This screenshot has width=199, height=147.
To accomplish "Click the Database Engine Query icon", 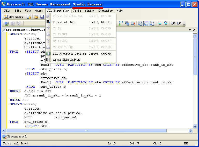I will pyautogui.click(x=29, y=17).
